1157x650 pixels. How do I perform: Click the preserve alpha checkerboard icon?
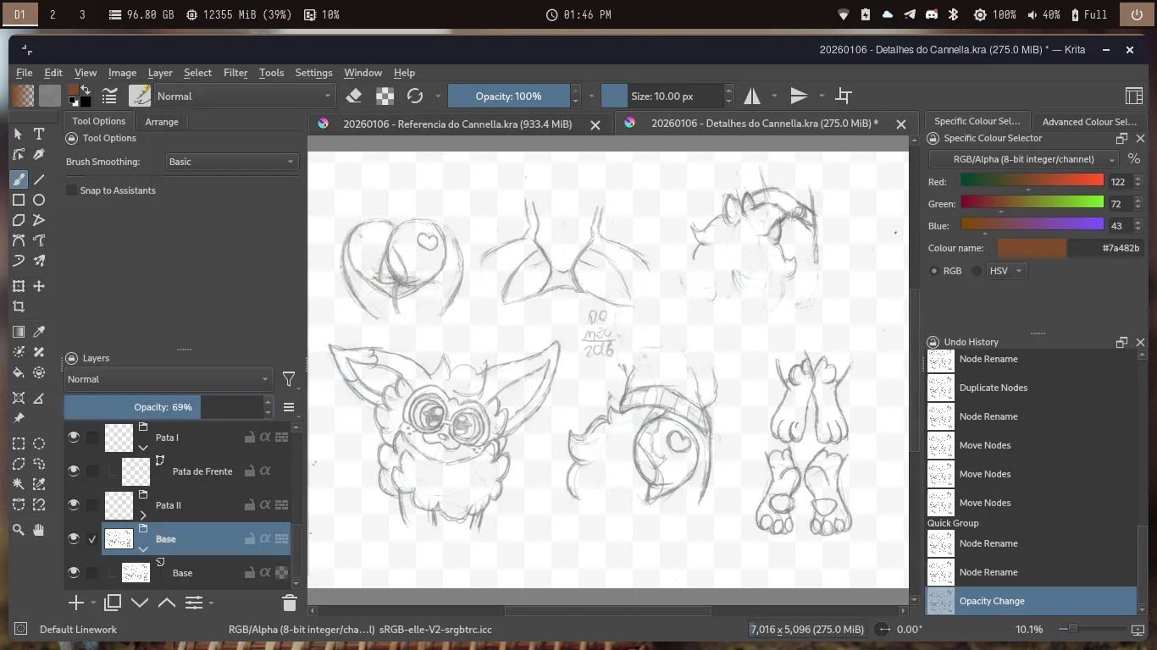(385, 96)
